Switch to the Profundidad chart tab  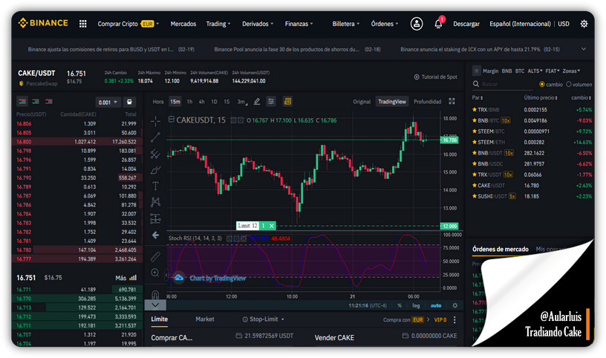tap(428, 102)
